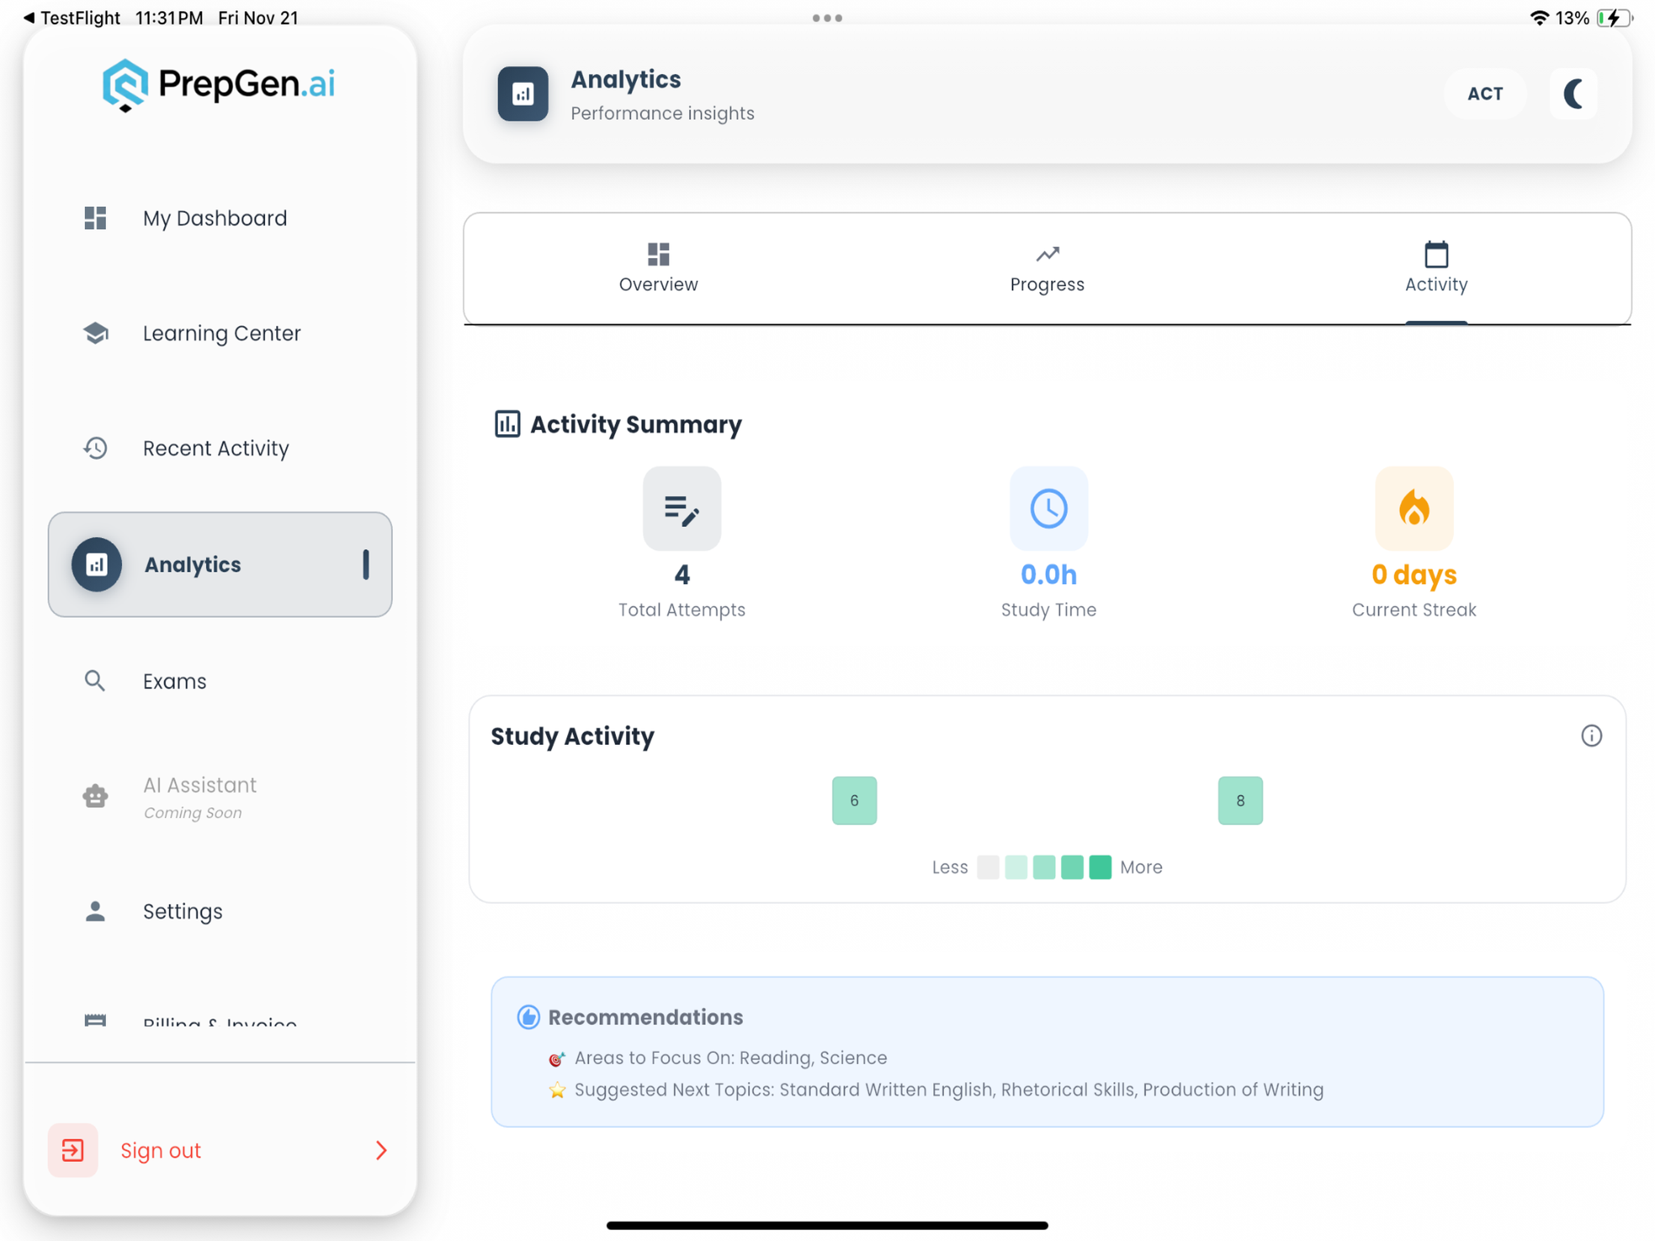Tap the Wi-Fi status icon
The image size is (1655, 1241).
(x=1539, y=18)
